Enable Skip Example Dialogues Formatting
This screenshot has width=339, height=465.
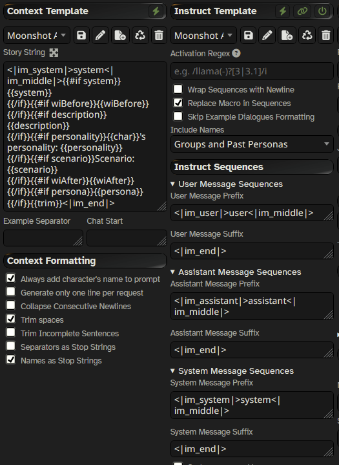pos(178,116)
